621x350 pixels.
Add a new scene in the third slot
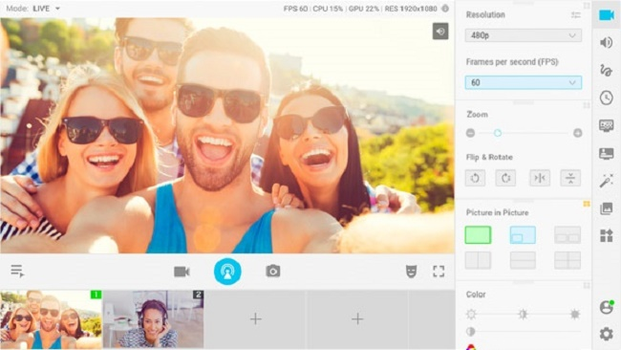coord(255,318)
